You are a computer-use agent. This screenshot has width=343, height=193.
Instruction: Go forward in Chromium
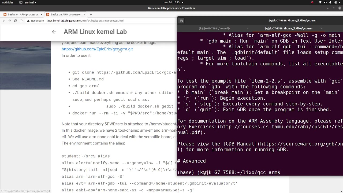(10, 21)
